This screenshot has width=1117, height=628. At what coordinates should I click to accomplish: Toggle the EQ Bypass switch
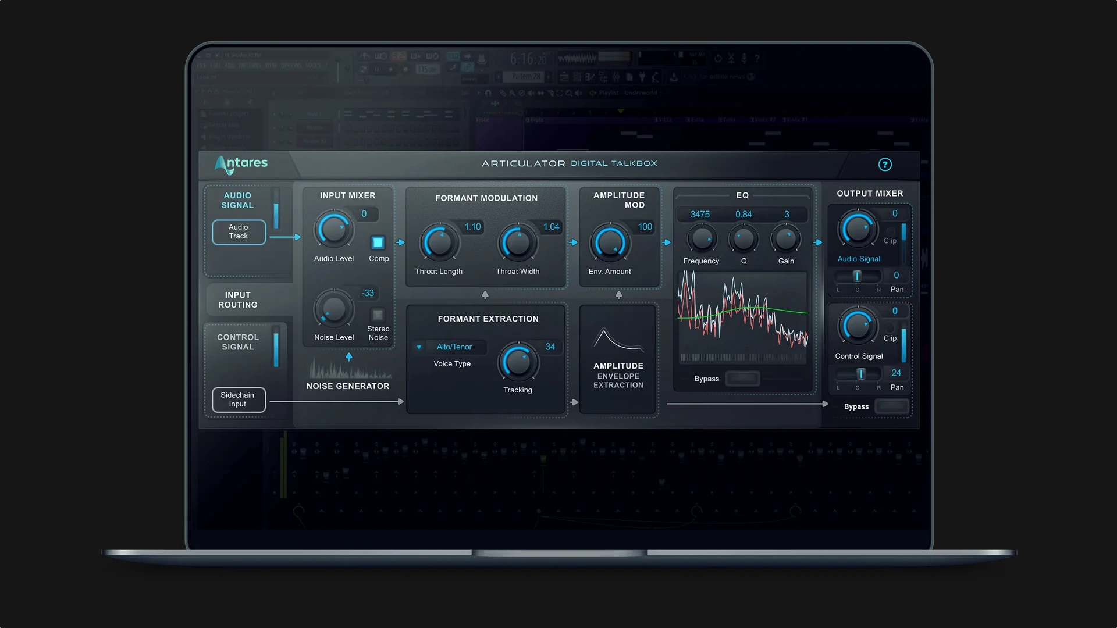point(742,379)
